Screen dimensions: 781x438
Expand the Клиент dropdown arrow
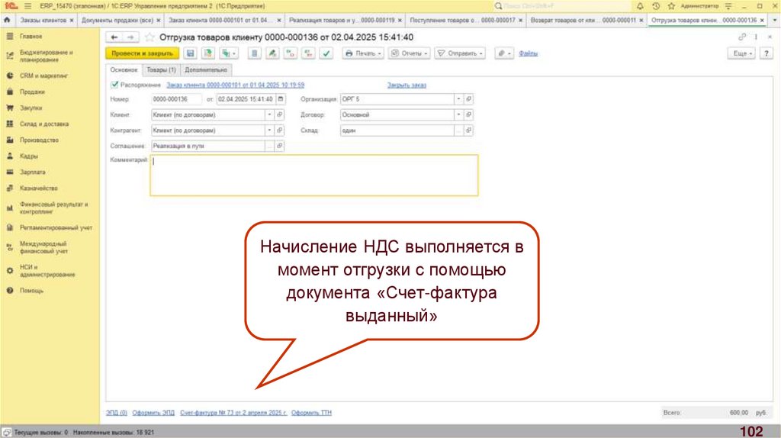pyautogui.click(x=269, y=114)
